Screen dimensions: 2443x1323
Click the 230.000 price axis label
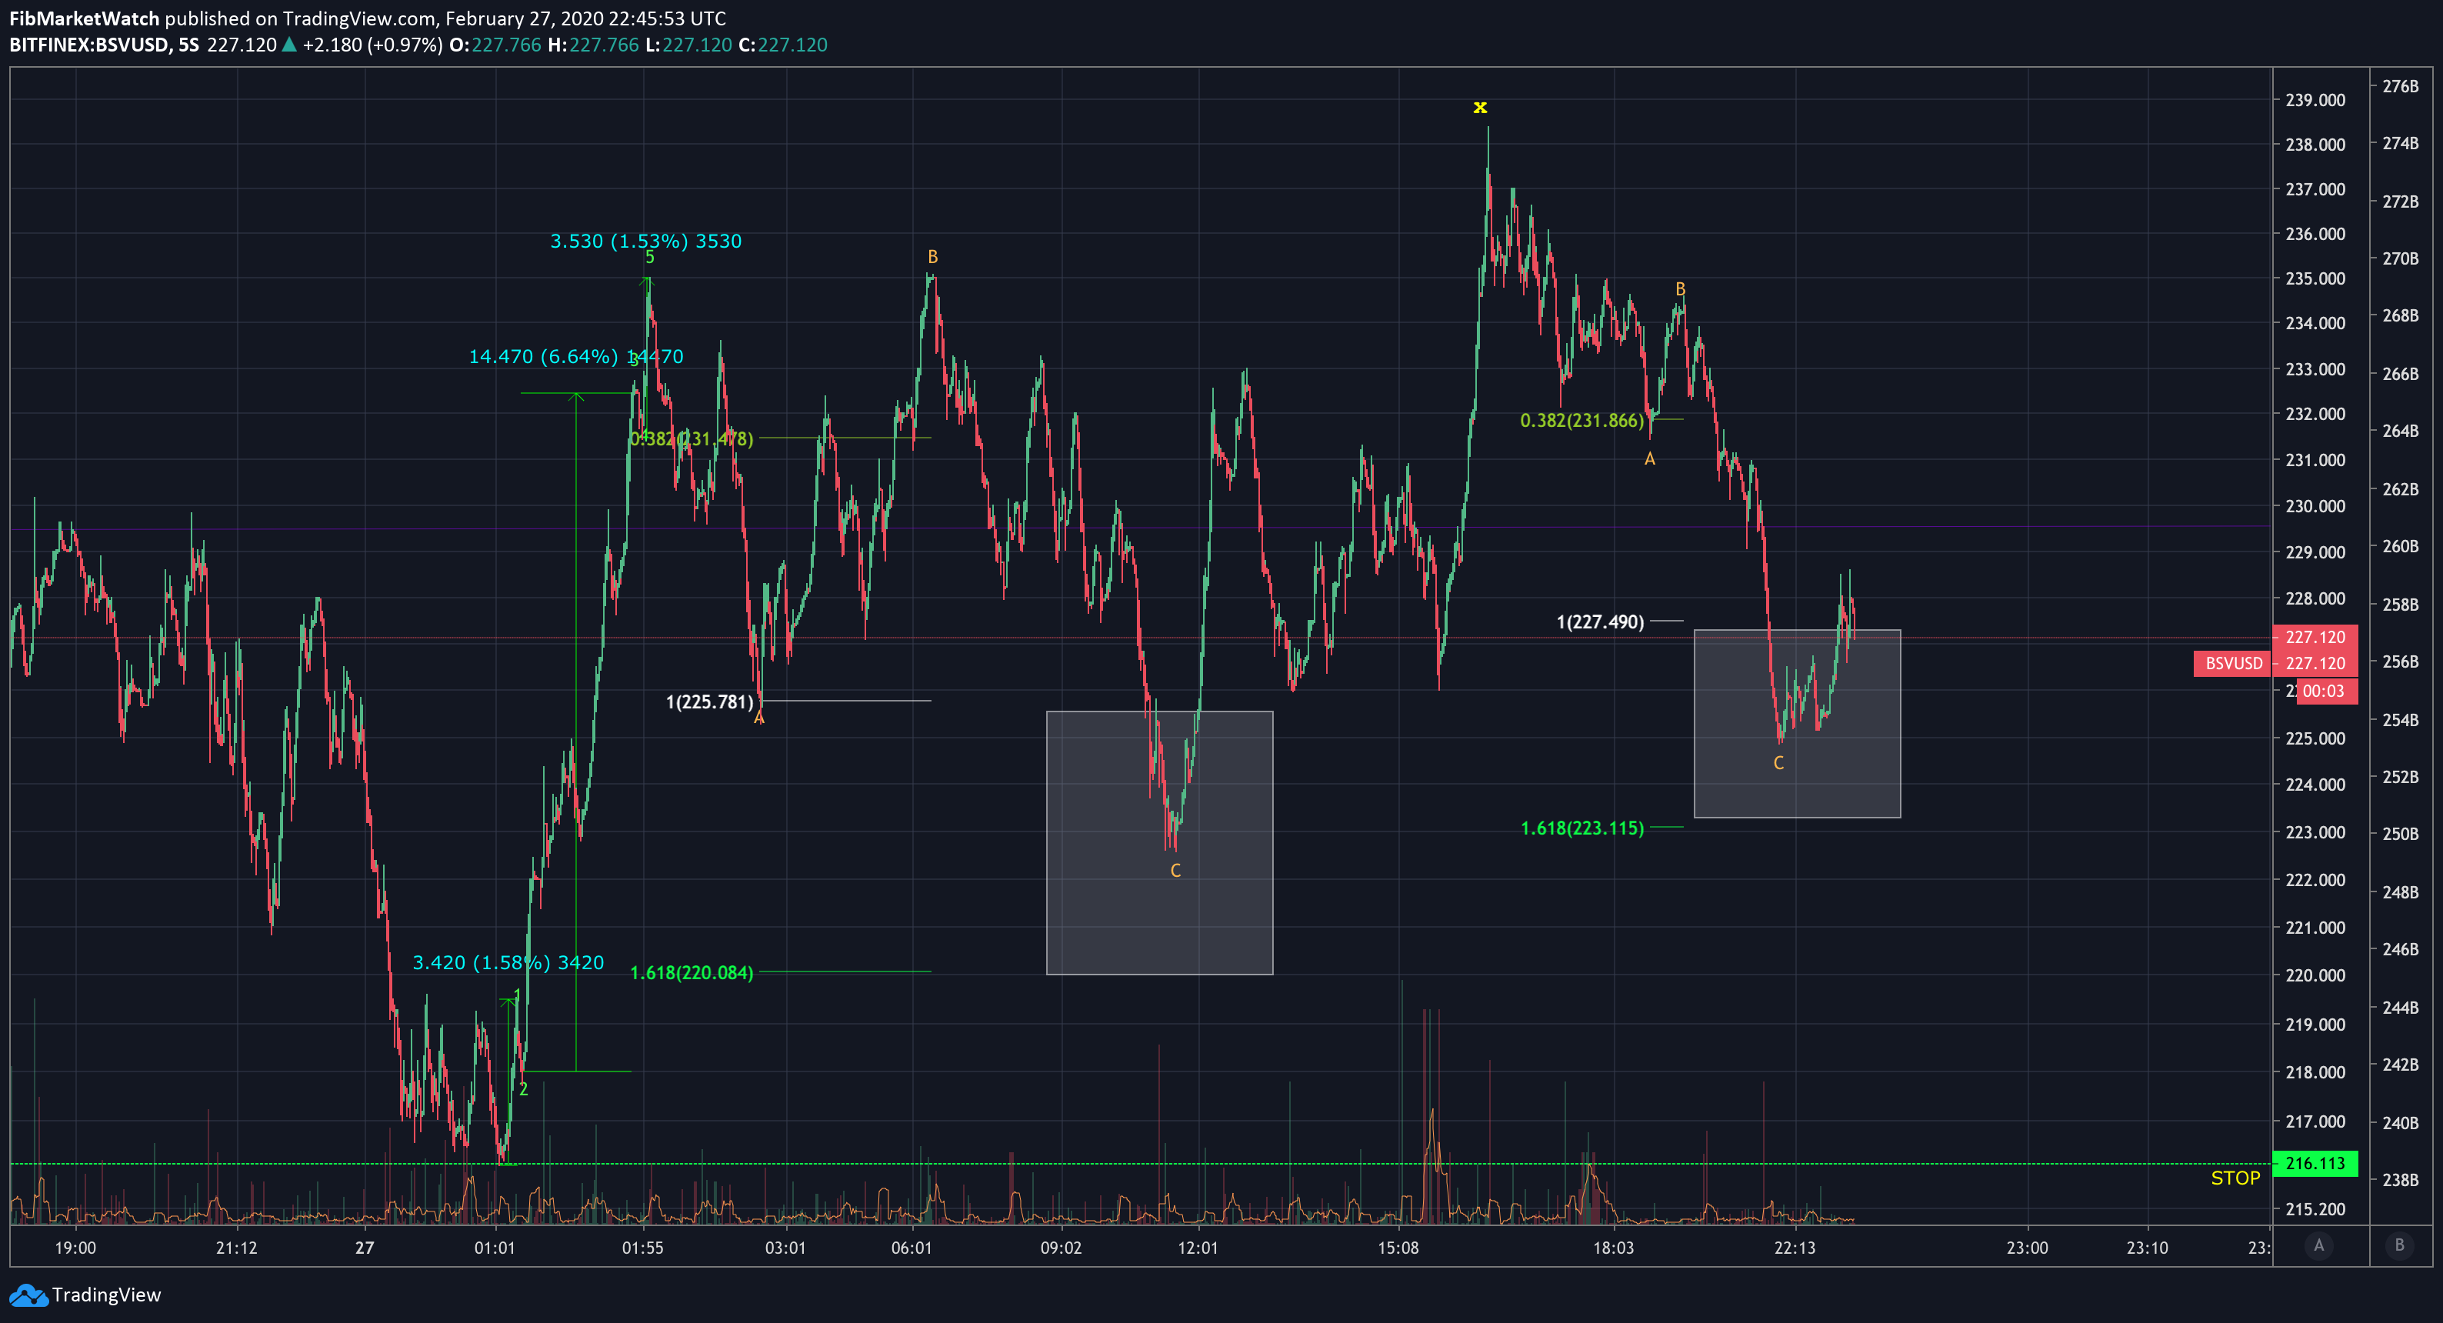coord(2315,505)
